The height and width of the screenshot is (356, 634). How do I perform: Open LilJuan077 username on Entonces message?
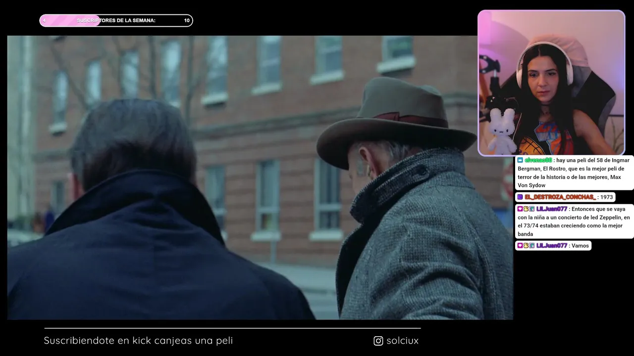552,209
